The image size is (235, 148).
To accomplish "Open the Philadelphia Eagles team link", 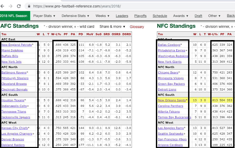I will click(x=172, y=50).
